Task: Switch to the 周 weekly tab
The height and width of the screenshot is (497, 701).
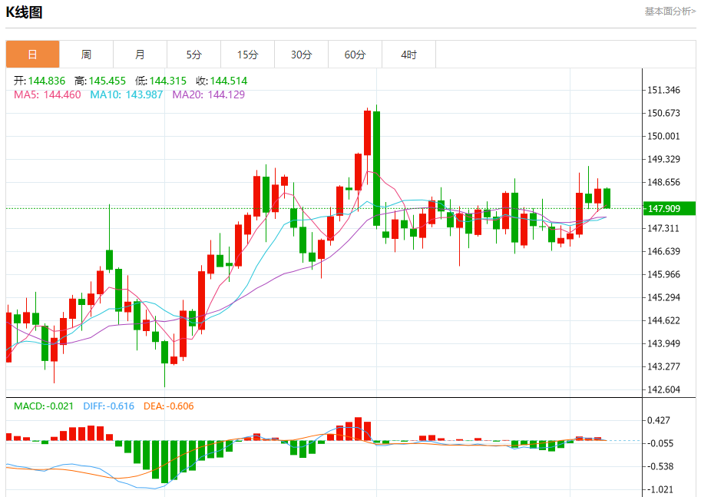Action: [x=86, y=55]
